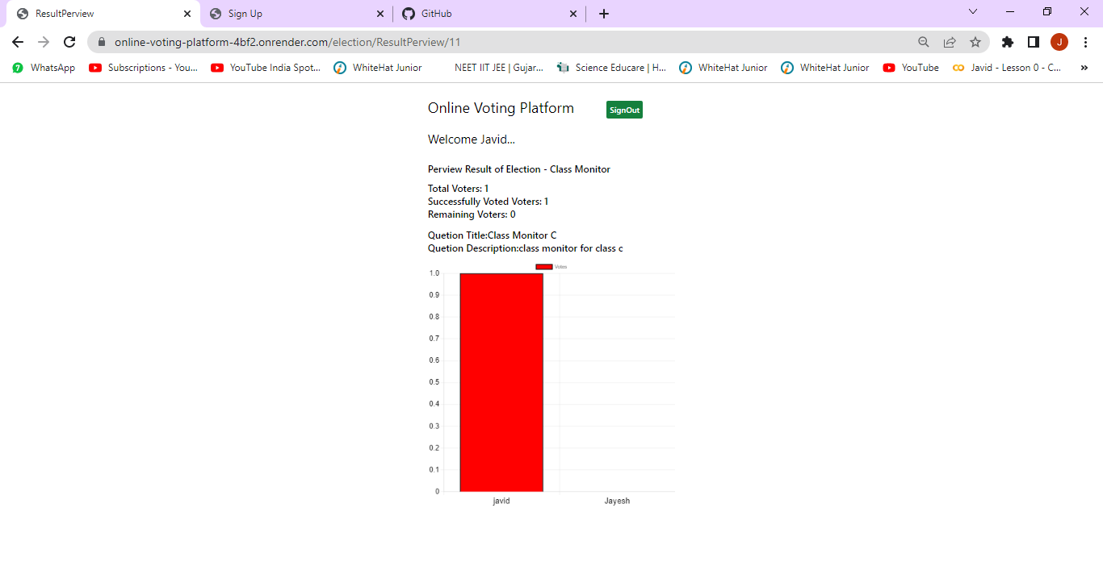Screen dimensions: 1103x587
Task: Open the browser tab search chevron
Action: (972, 13)
